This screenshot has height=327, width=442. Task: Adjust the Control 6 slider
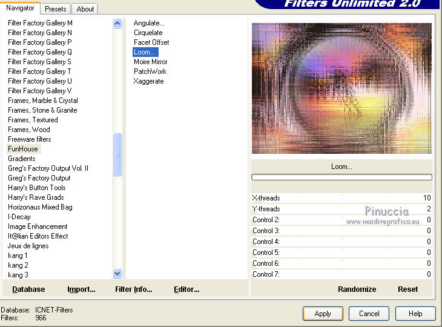pyautogui.click(x=341, y=263)
